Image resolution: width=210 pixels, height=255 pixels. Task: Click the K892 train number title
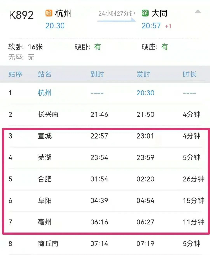(22, 15)
